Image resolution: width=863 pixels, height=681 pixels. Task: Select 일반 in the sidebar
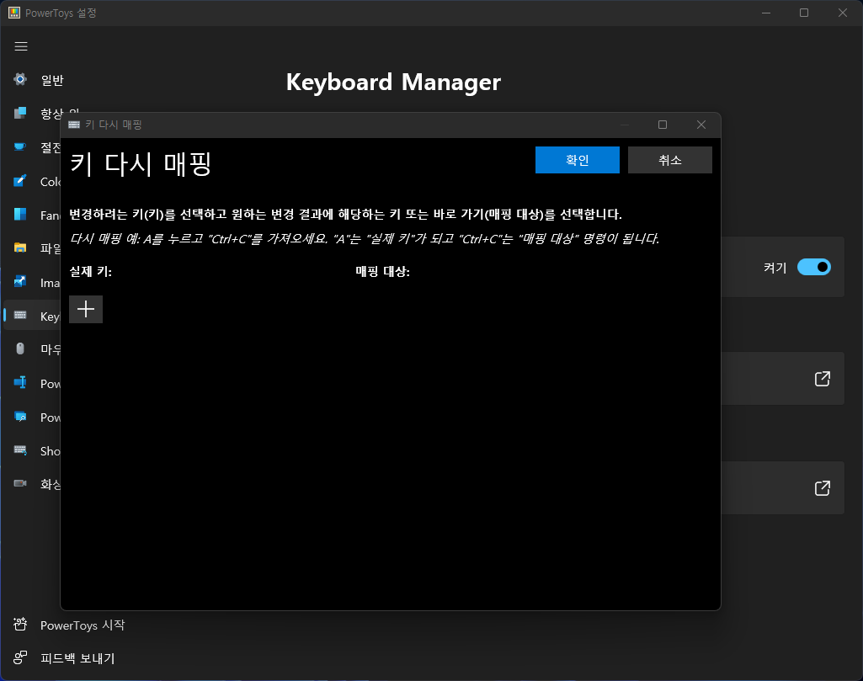click(52, 80)
